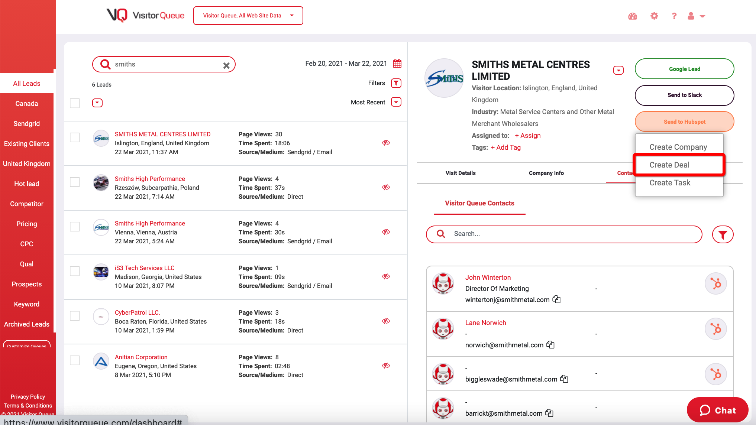756x425 pixels.
Task: Copy wintertonj@smithmetal.com using the copy icon
Action: [556, 299]
